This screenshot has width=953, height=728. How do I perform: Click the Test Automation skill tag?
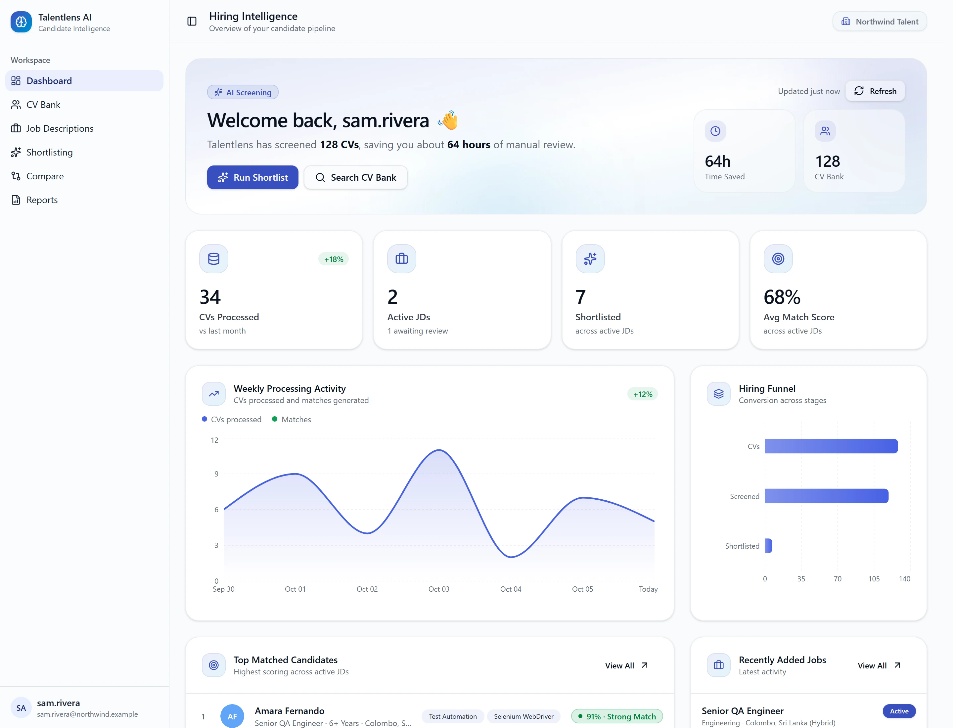pos(452,716)
